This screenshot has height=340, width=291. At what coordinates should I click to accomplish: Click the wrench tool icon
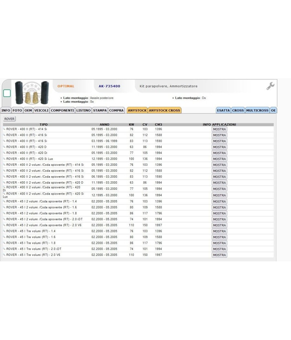point(270,86)
